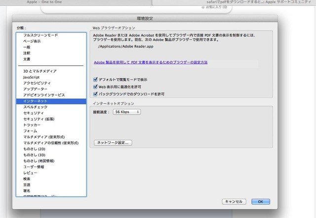316x218 pixels.
Task: Select 一般 category in the list
Action: (x=51, y=47)
